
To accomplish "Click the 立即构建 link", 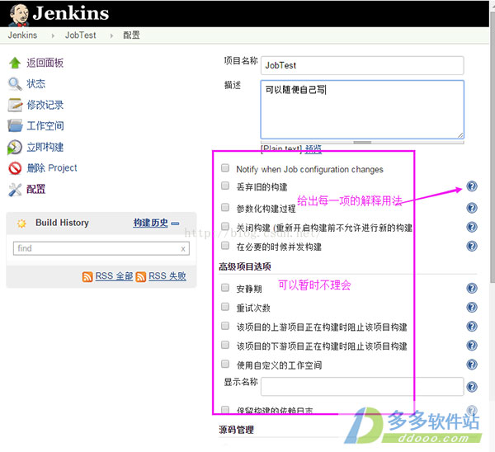I will tap(45, 147).
